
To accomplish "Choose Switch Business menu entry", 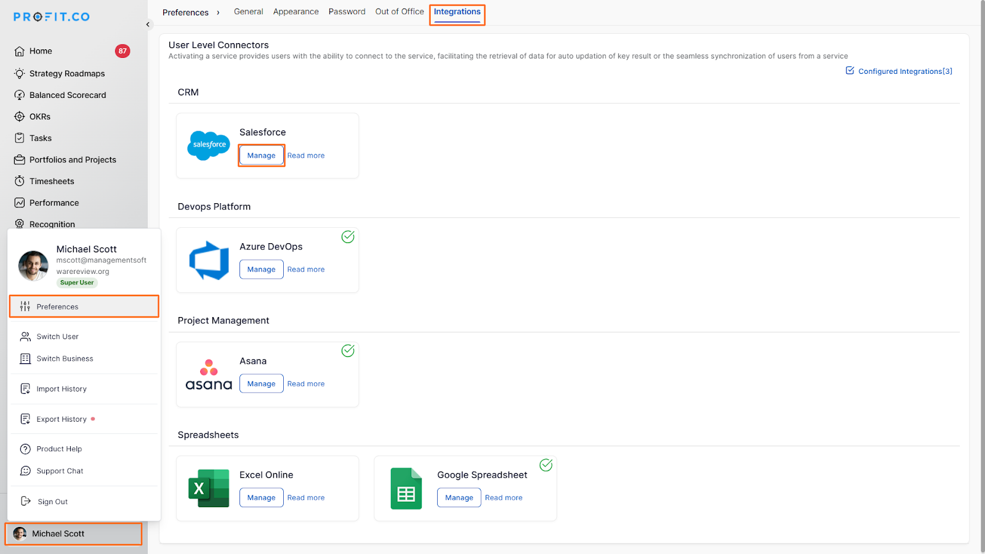I will tap(84, 359).
